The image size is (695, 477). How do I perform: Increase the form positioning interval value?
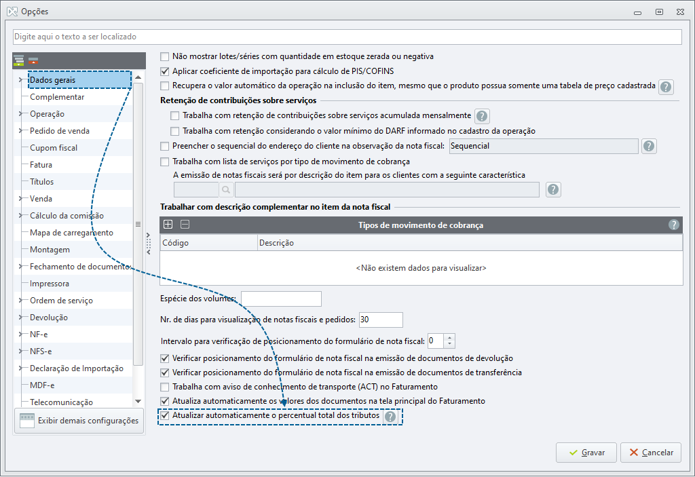tap(449, 338)
